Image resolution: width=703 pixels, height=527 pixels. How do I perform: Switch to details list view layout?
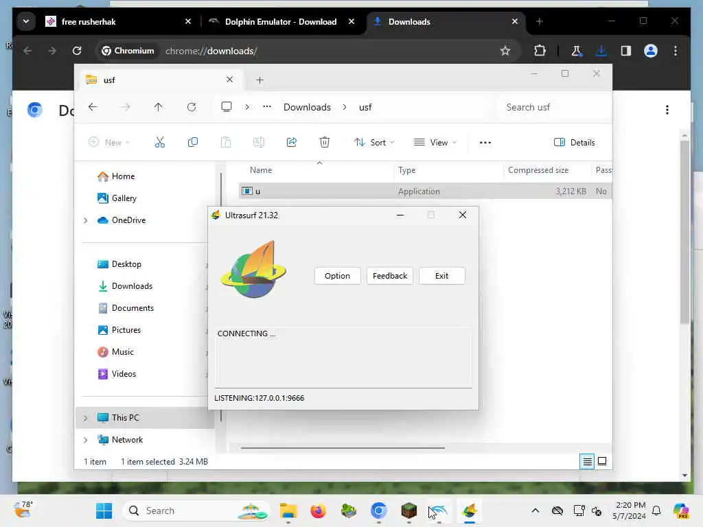pos(588,461)
